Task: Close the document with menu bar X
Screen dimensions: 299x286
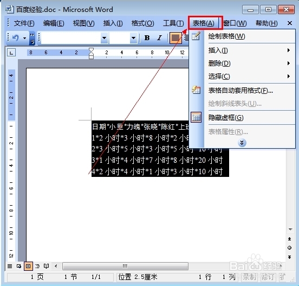Action: [289, 23]
